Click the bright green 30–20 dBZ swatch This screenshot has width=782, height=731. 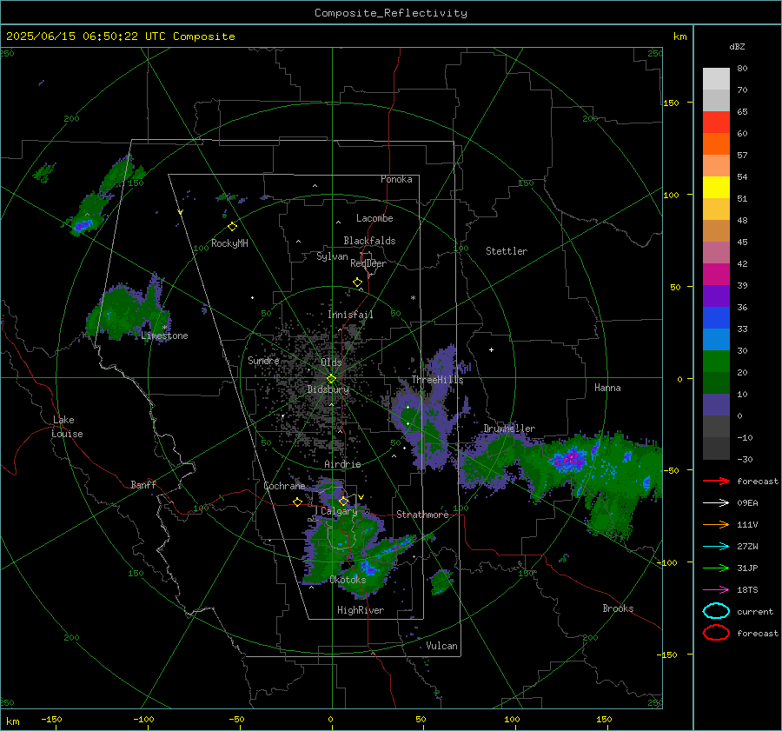click(716, 362)
